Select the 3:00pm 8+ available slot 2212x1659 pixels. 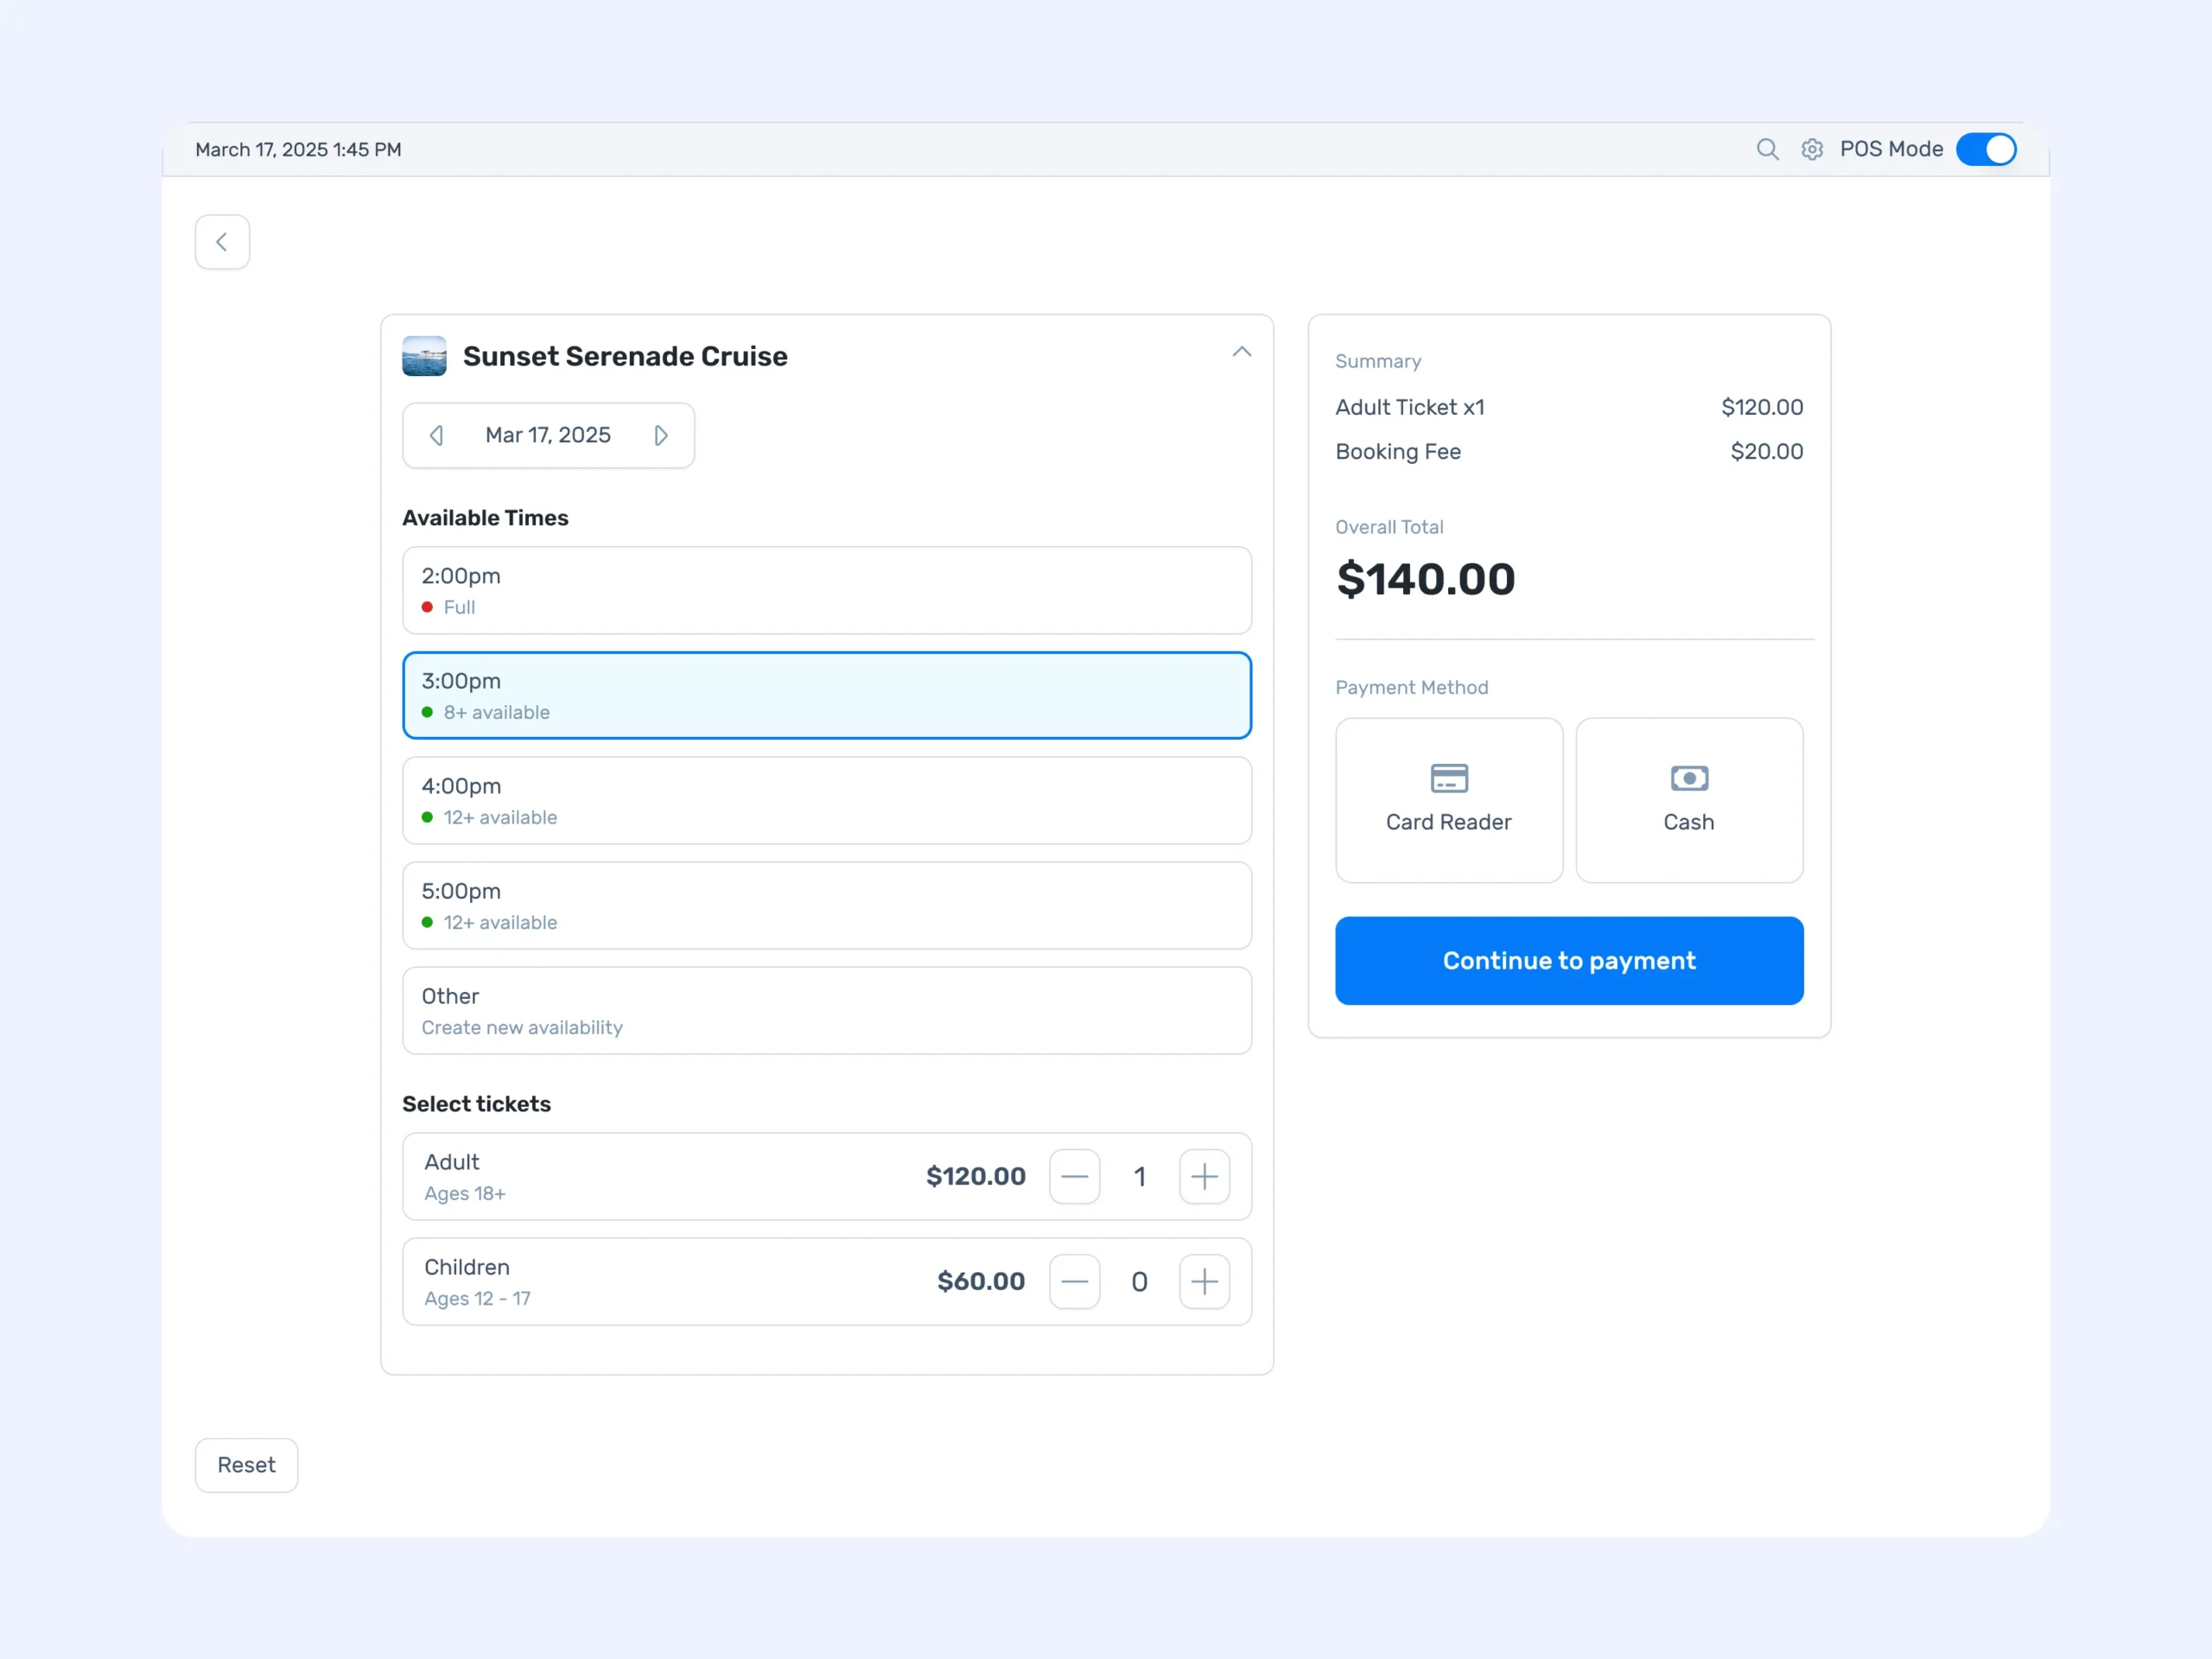827,695
